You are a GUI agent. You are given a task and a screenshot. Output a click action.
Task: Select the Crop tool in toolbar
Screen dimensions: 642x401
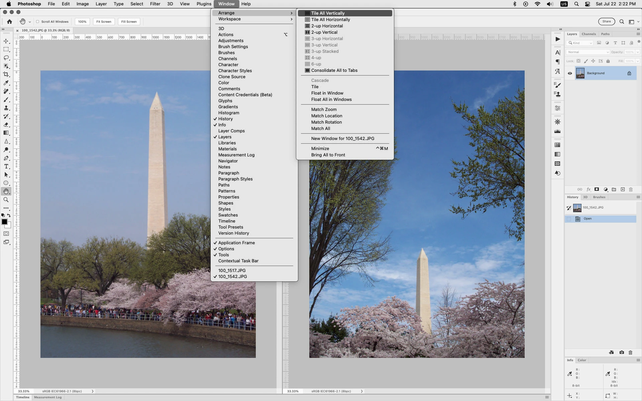(x=6, y=75)
